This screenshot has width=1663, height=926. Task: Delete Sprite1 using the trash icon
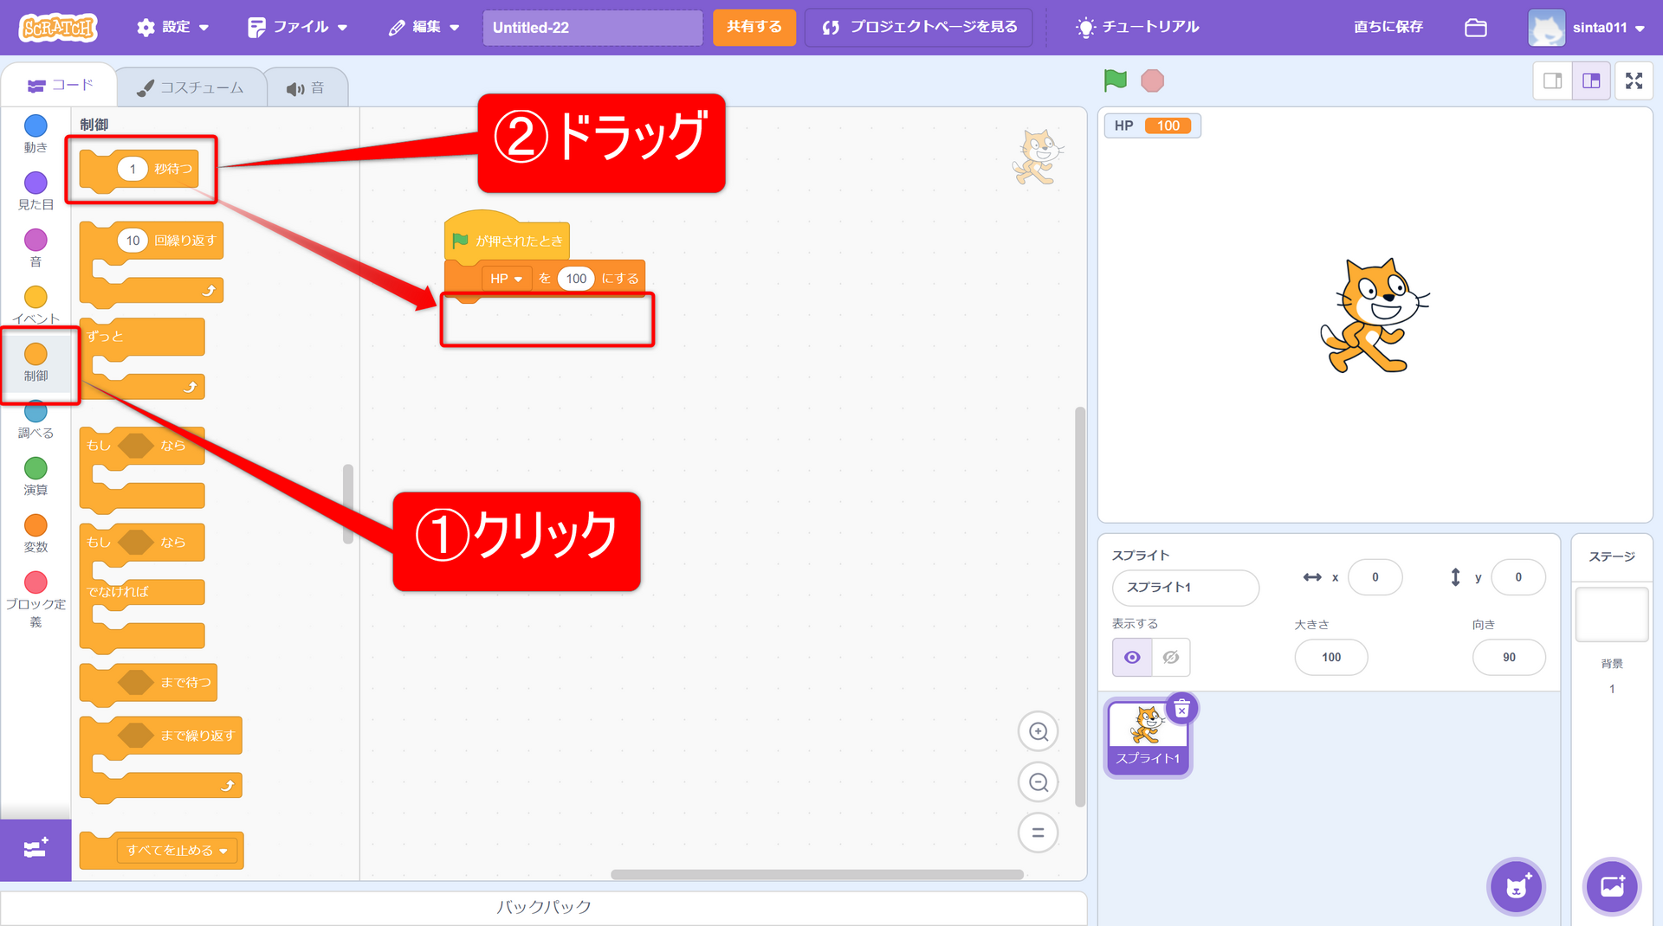1181,710
